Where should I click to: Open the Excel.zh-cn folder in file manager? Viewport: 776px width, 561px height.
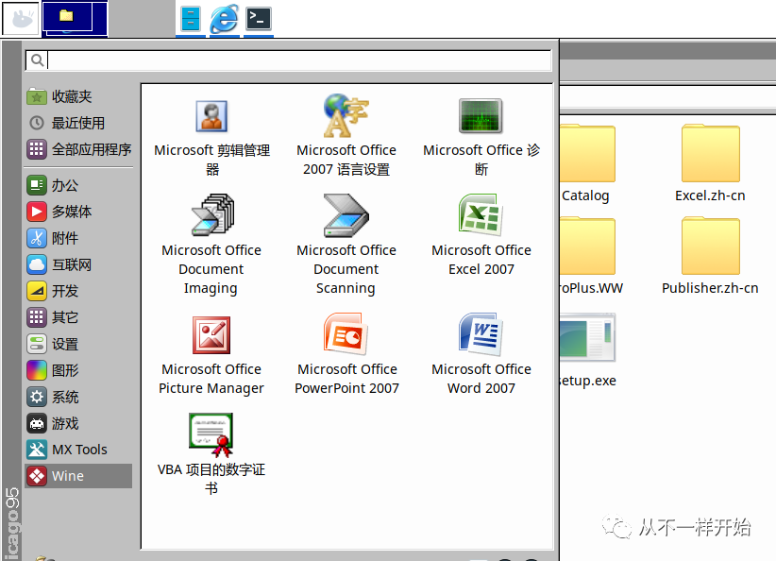pos(710,163)
